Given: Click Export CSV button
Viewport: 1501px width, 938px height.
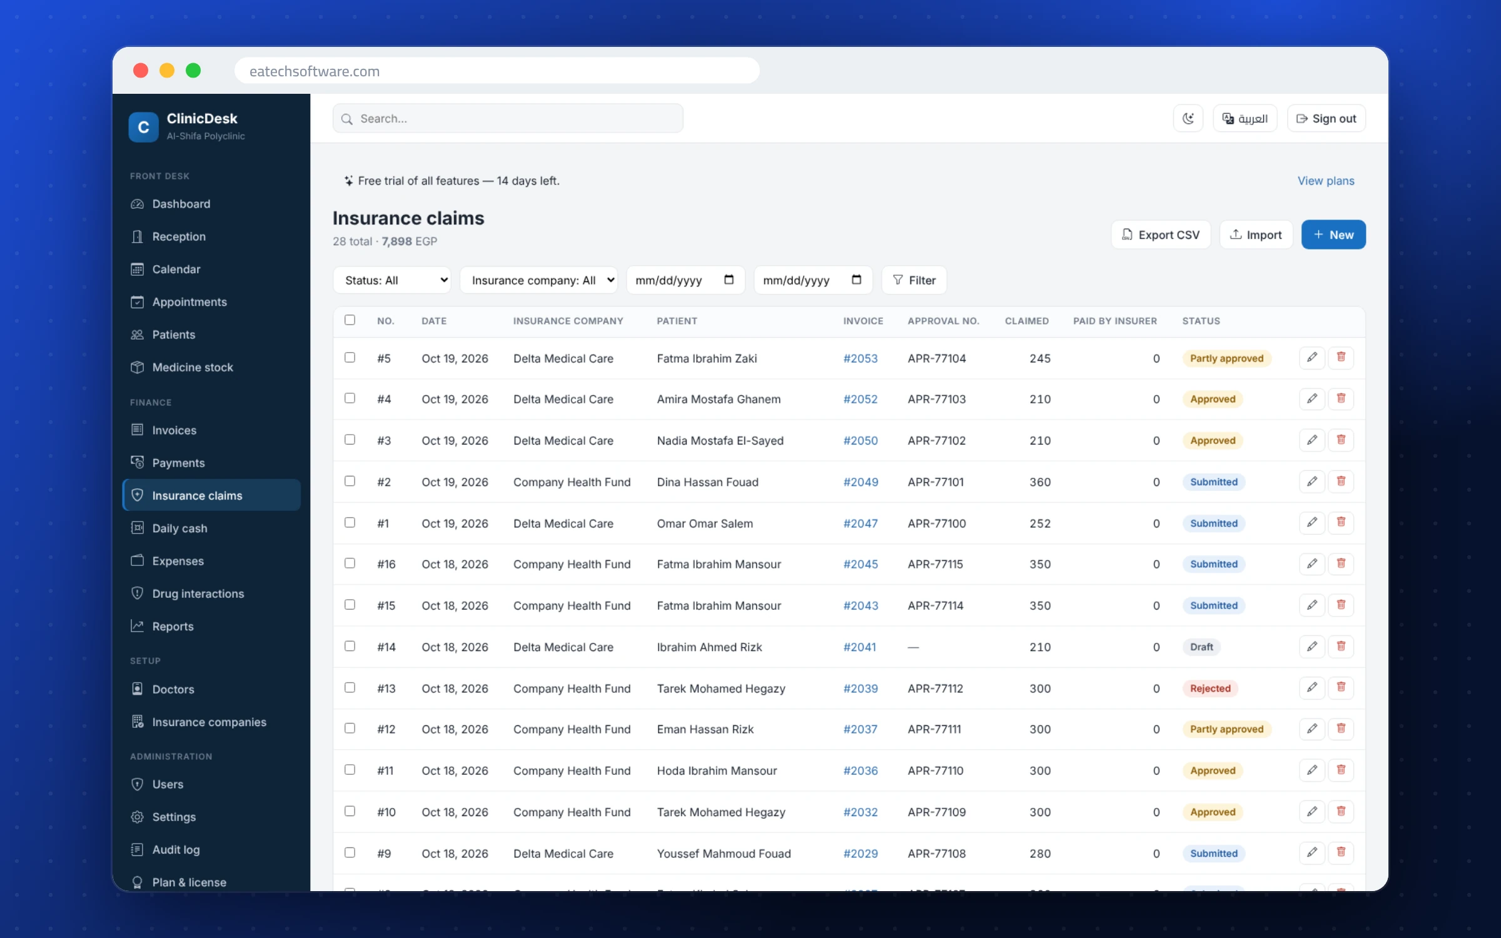Looking at the screenshot, I should tap(1161, 234).
